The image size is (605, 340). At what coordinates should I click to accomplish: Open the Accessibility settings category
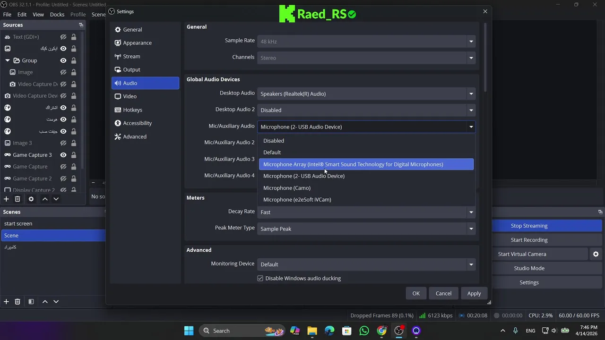pyautogui.click(x=145, y=123)
